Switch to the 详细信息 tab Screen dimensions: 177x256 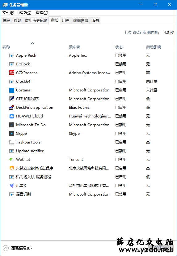click(x=81, y=20)
